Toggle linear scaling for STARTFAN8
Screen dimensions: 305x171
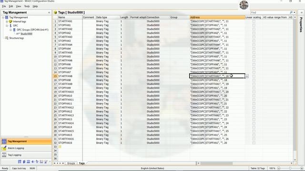pos(254,76)
